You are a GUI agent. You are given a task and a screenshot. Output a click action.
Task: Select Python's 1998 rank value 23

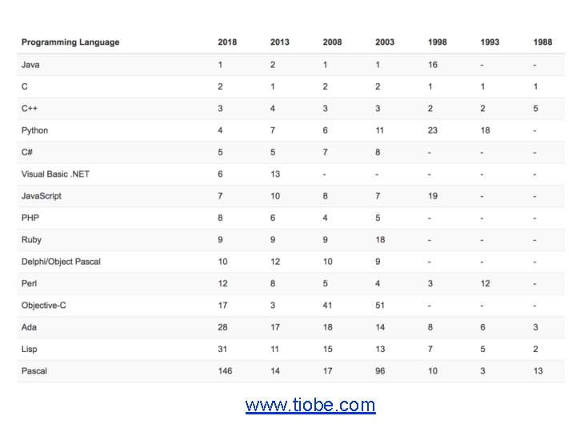[432, 130]
